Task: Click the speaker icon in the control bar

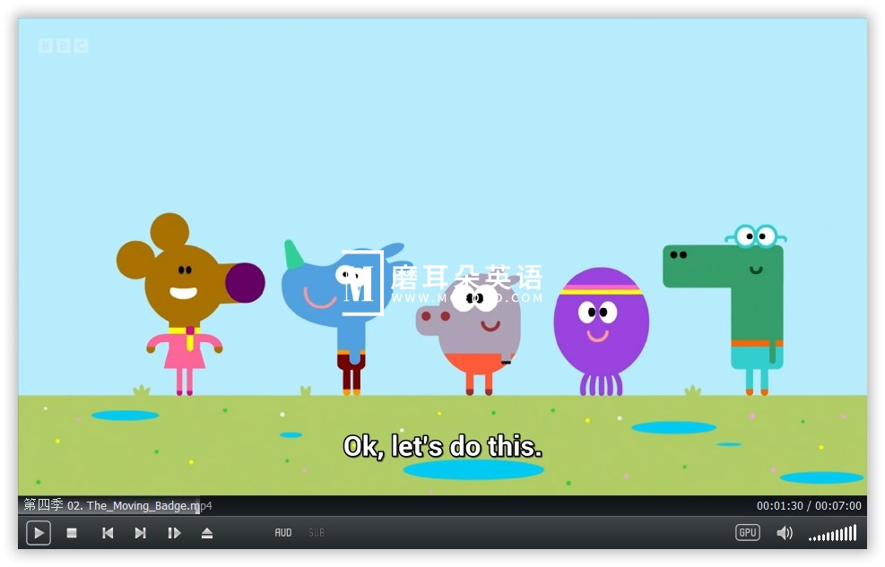Action: point(785,533)
